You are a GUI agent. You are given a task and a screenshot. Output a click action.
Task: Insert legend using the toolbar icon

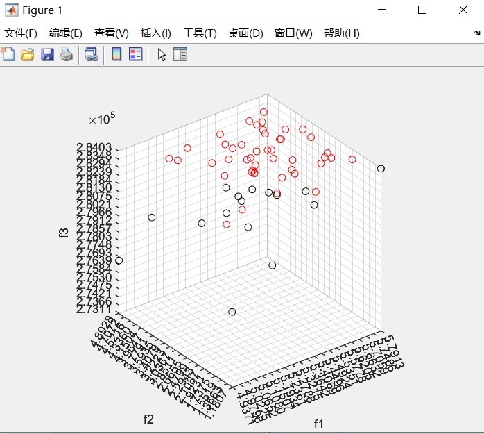click(135, 54)
